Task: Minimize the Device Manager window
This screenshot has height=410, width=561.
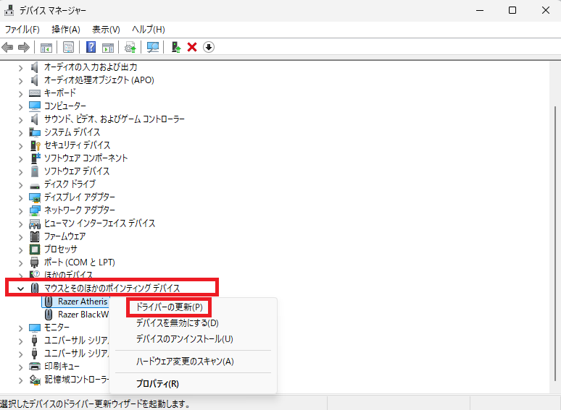Action: pyautogui.click(x=480, y=10)
